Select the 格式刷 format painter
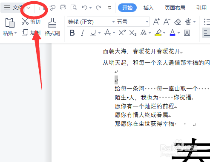210x162 pixels. click(52, 27)
